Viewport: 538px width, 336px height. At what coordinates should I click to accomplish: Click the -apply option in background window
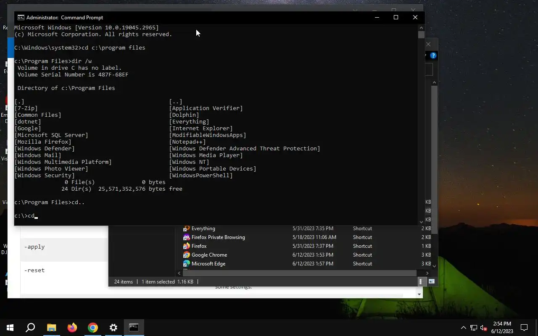34,247
